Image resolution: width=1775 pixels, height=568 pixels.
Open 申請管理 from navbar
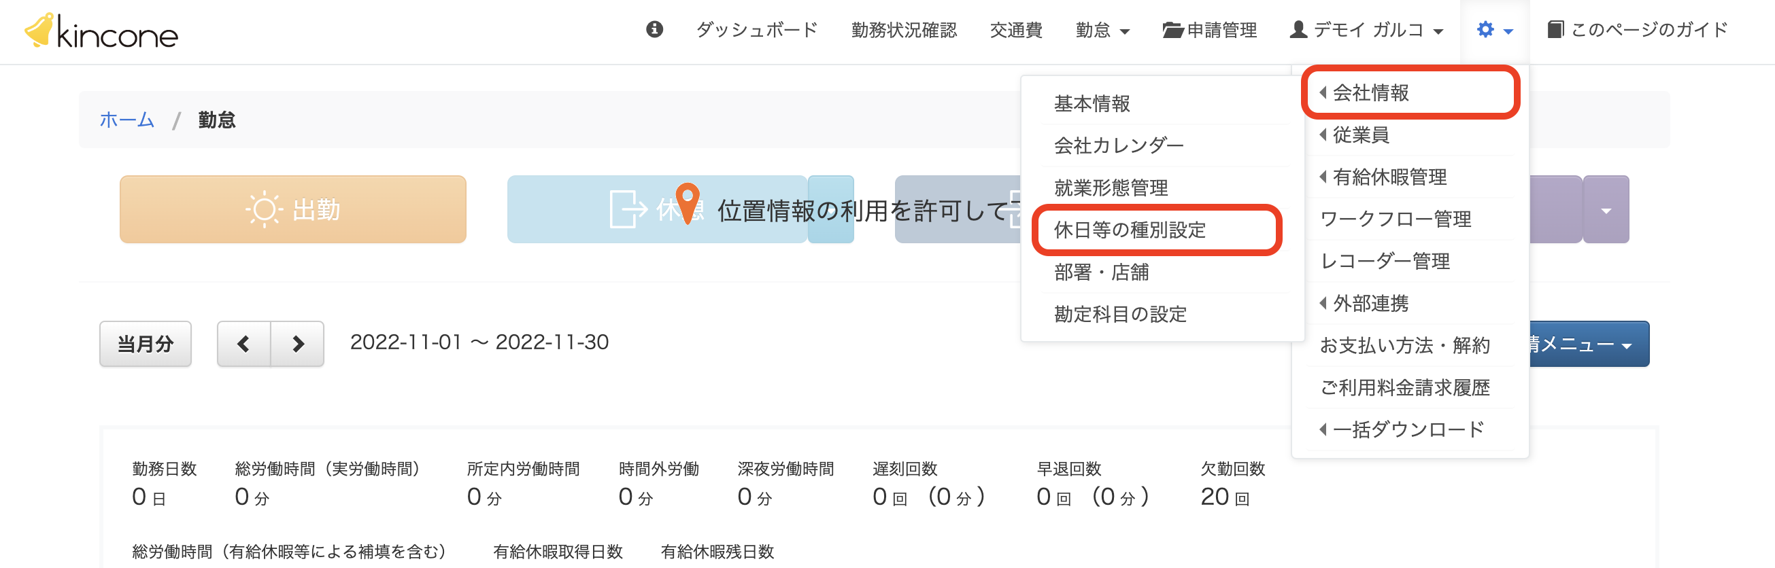click(x=1209, y=31)
